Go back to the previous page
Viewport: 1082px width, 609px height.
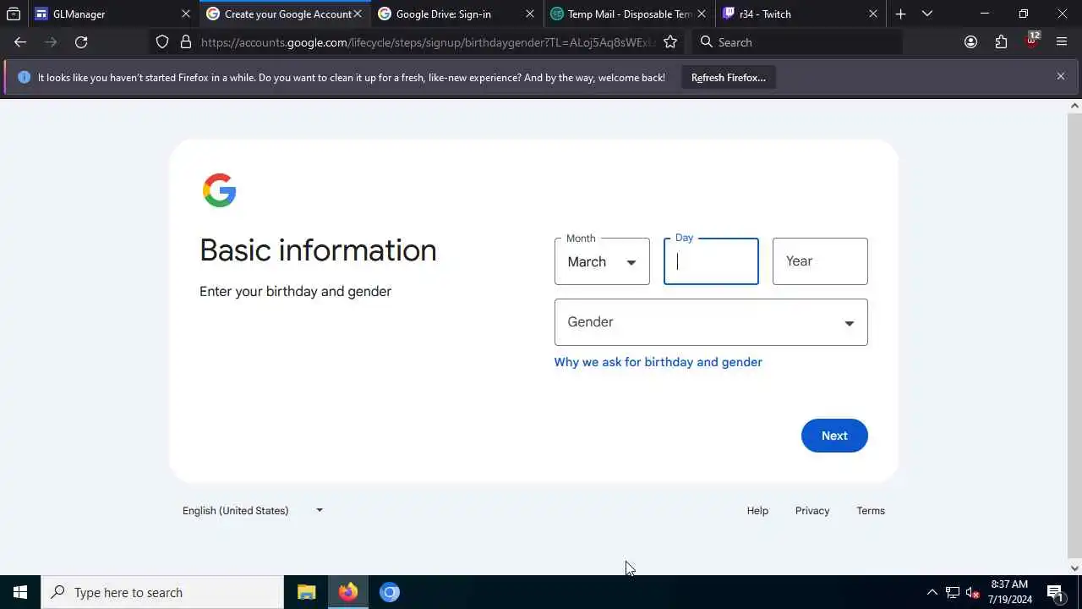(x=20, y=42)
